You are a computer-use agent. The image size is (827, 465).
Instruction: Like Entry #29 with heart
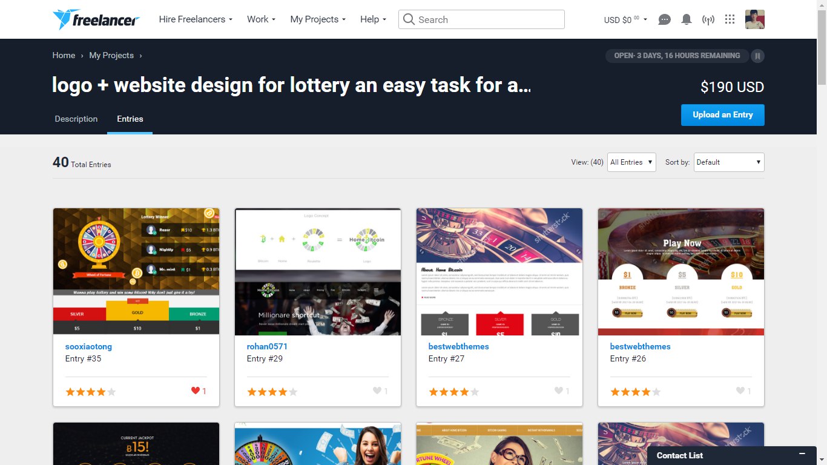(377, 391)
